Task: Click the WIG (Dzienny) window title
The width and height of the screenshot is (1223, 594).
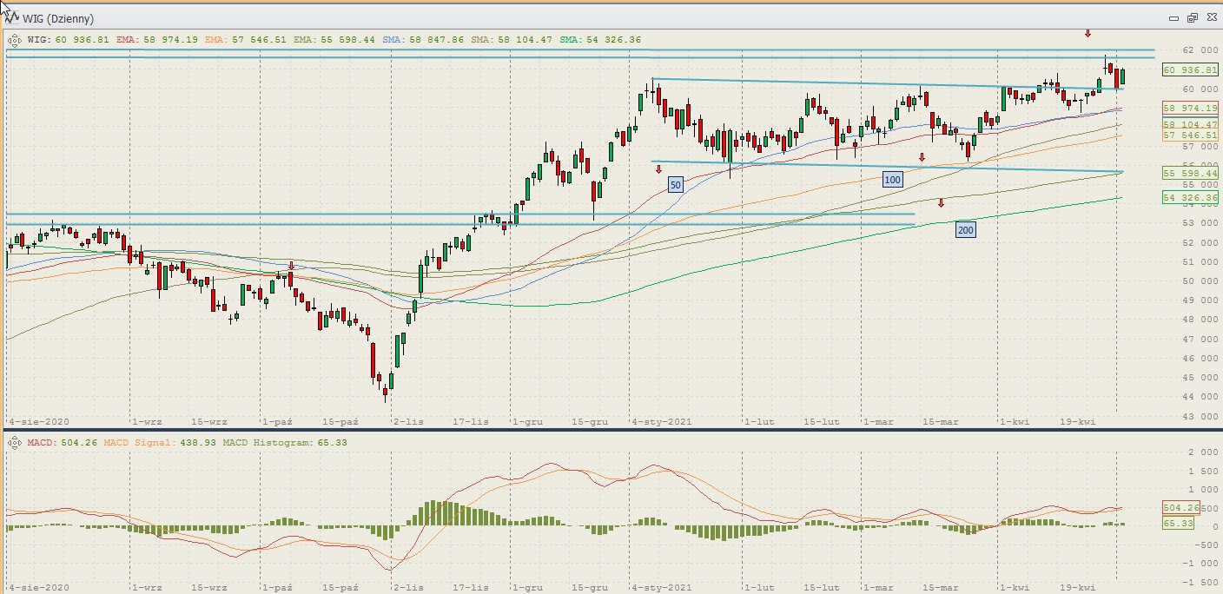Action: (x=60, y=18)
